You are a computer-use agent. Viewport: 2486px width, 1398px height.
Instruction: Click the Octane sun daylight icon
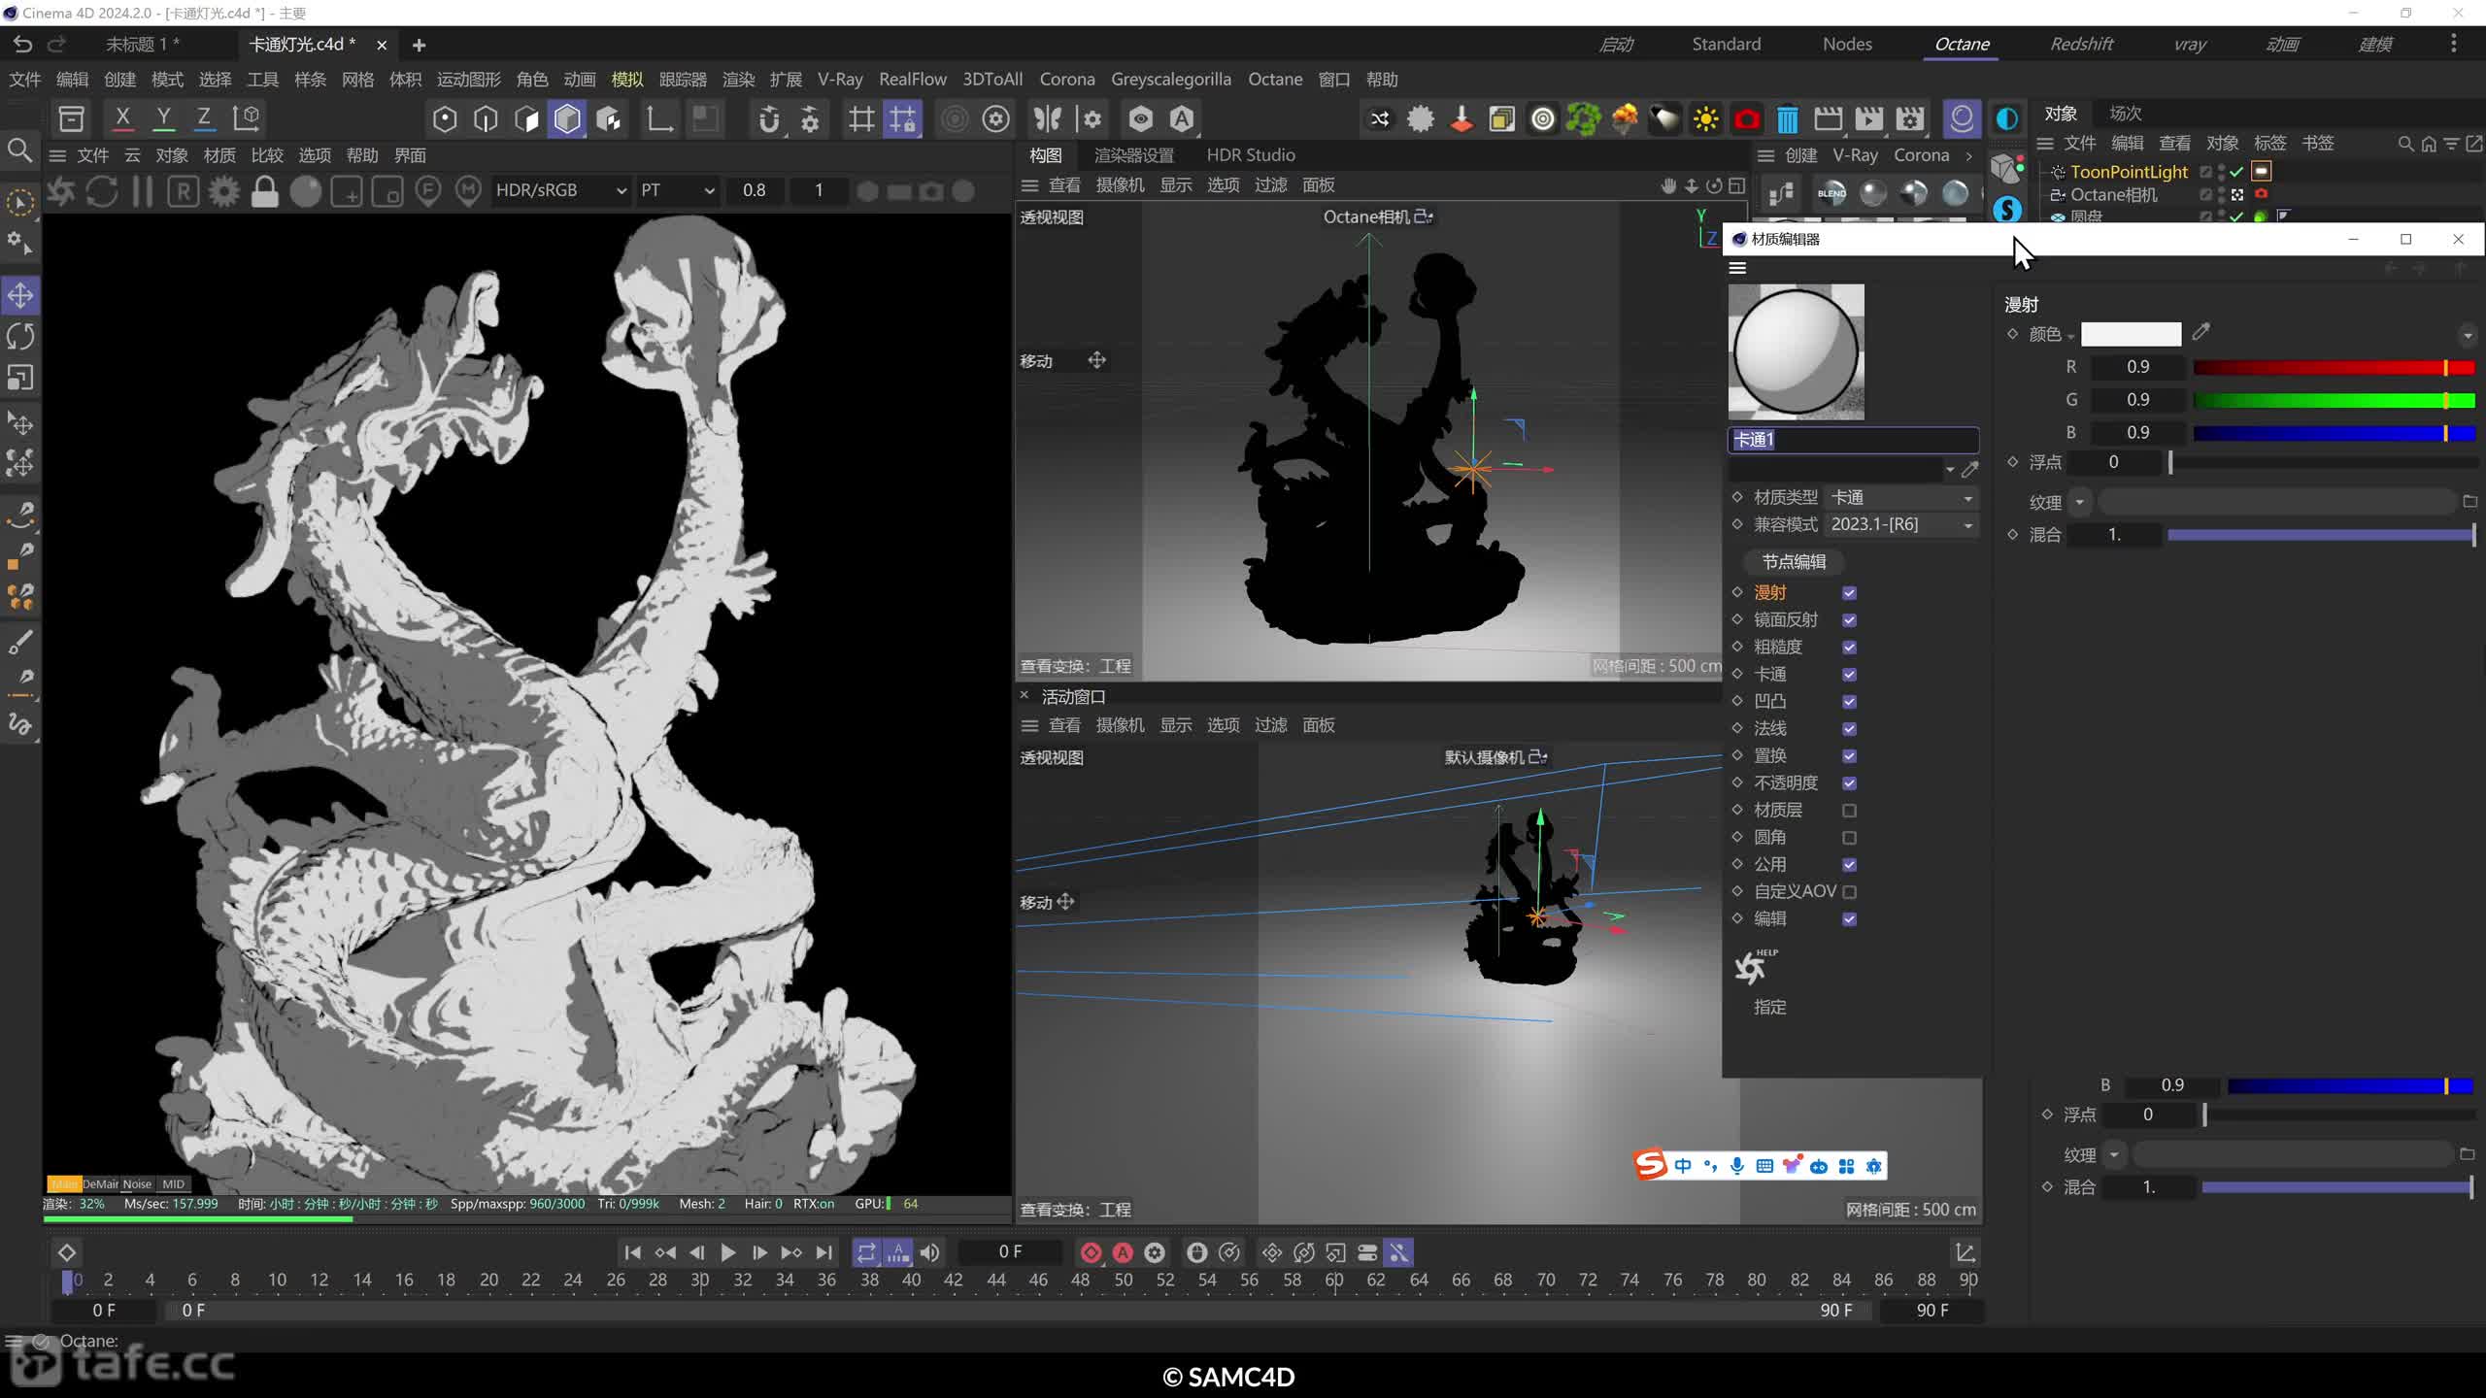pyautogui.click(x=1705, y=118)
